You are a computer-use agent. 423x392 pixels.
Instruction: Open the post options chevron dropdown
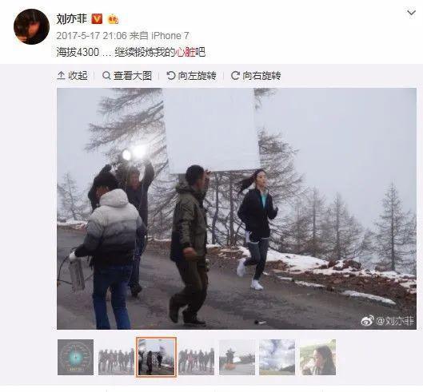point(411,13)
